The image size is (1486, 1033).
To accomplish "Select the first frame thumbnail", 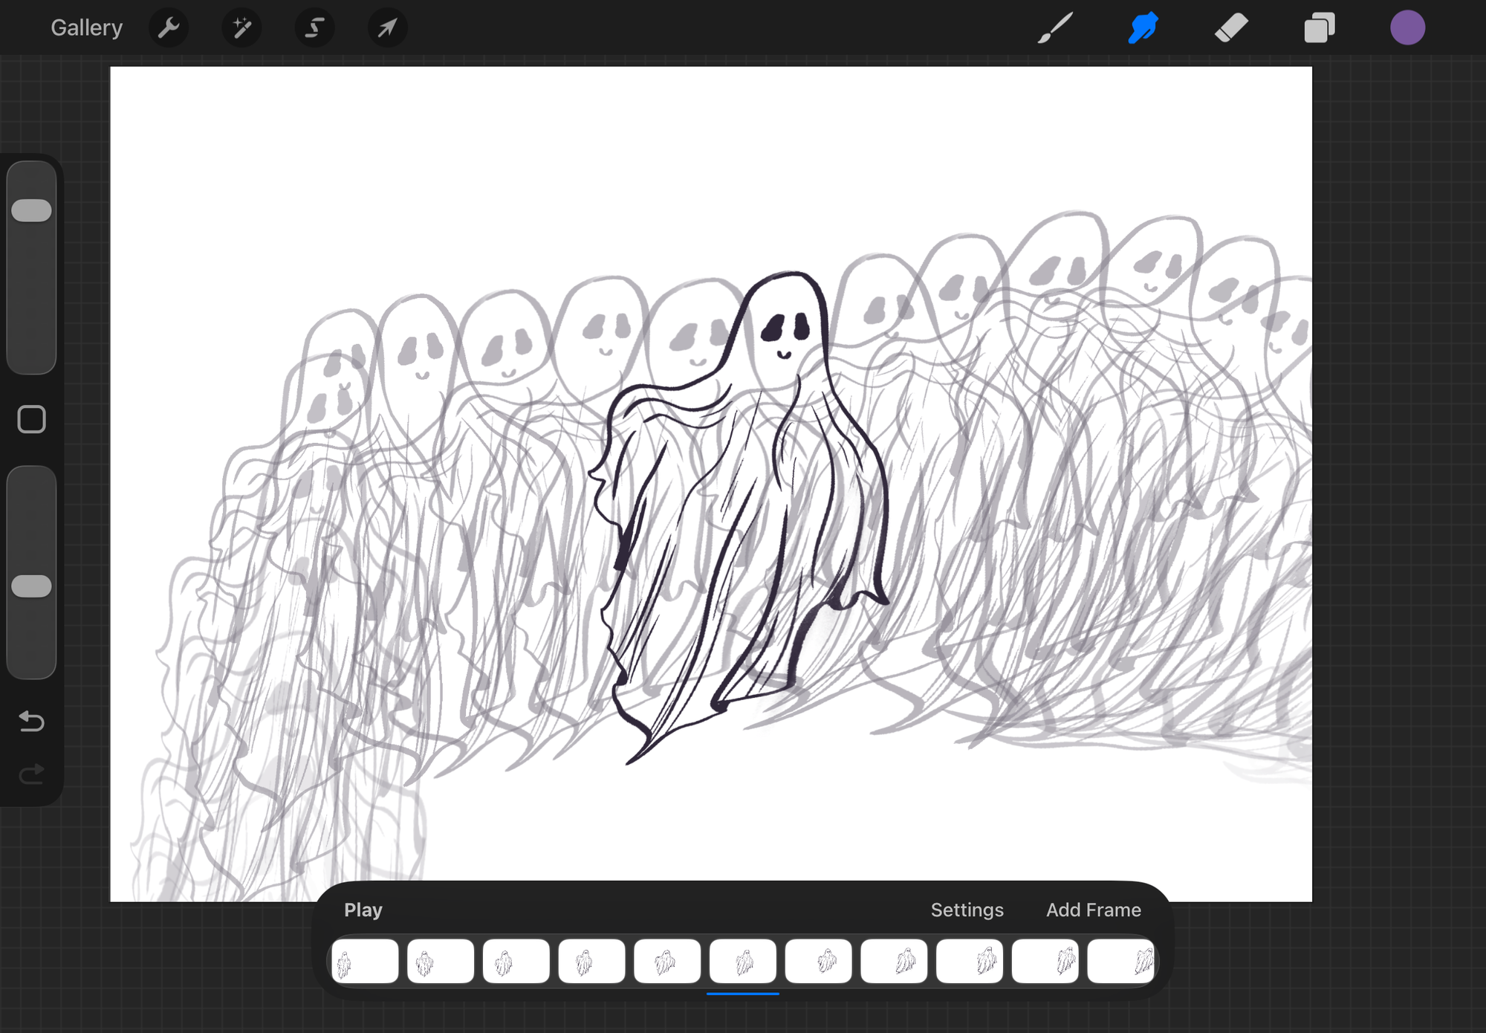I will pos(365,961).
